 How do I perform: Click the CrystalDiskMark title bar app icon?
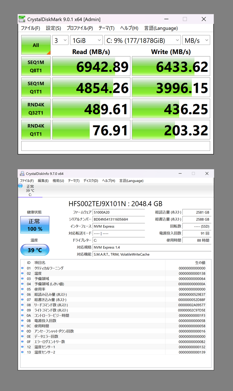22,19
